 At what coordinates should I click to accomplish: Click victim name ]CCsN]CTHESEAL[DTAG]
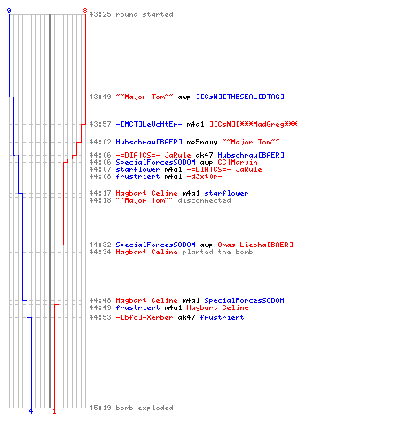click(x=240, y=97)
